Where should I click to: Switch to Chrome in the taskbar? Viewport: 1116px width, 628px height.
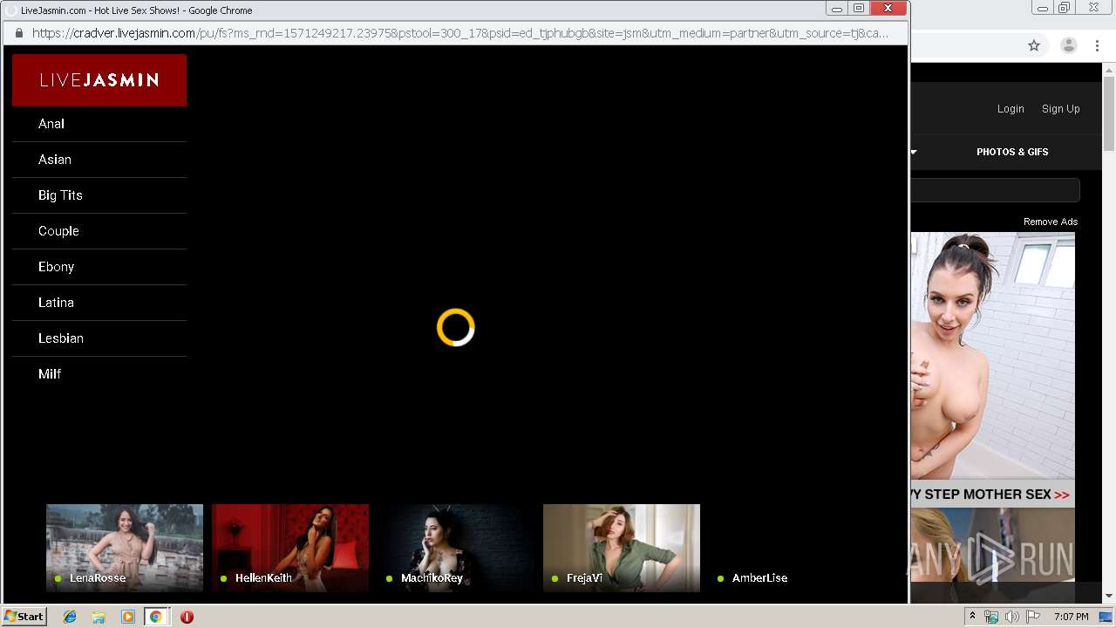coord(156,617)
